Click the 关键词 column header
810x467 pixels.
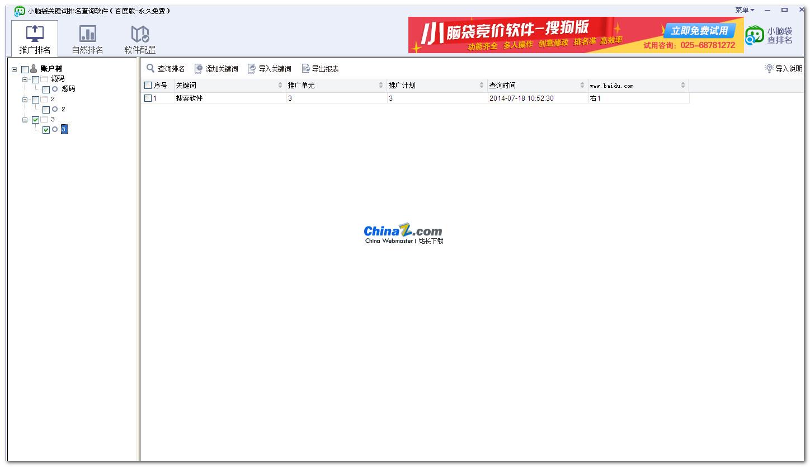(x=230, y=86)
